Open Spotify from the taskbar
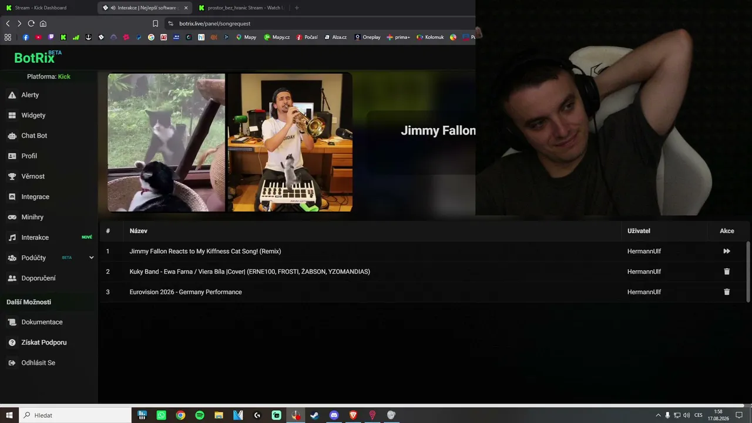Image resolution: width=752 pixels, height=423 pixels. coord(200,415)
